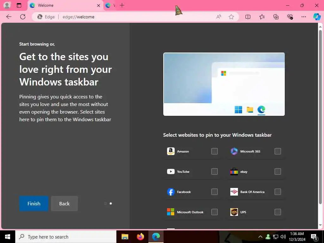Check the Facebook checkbox

pyautogui.click(x=215, y=192)
